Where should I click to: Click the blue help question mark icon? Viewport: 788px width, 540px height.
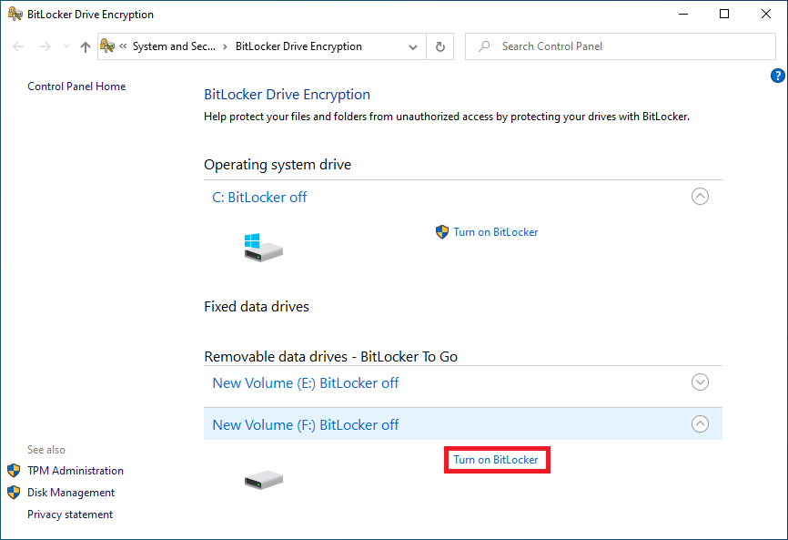(x=777, y=76)
